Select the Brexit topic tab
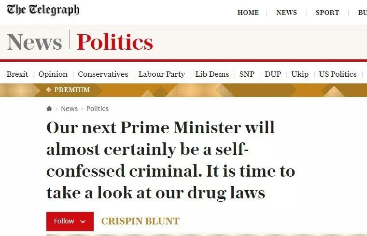 [x=17, y=74]
